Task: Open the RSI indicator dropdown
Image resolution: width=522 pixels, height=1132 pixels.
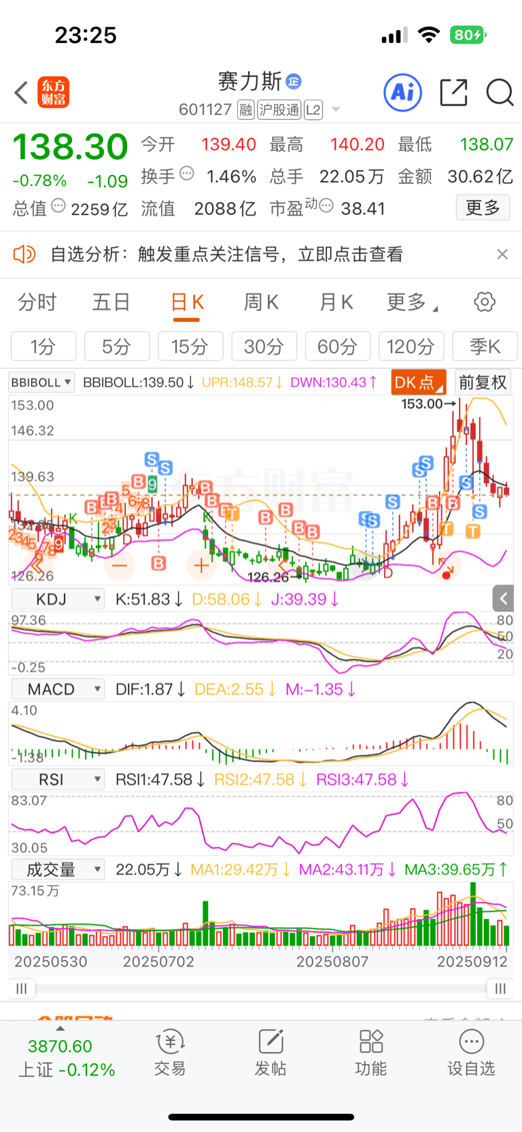Action: click(x=58, y=779)
